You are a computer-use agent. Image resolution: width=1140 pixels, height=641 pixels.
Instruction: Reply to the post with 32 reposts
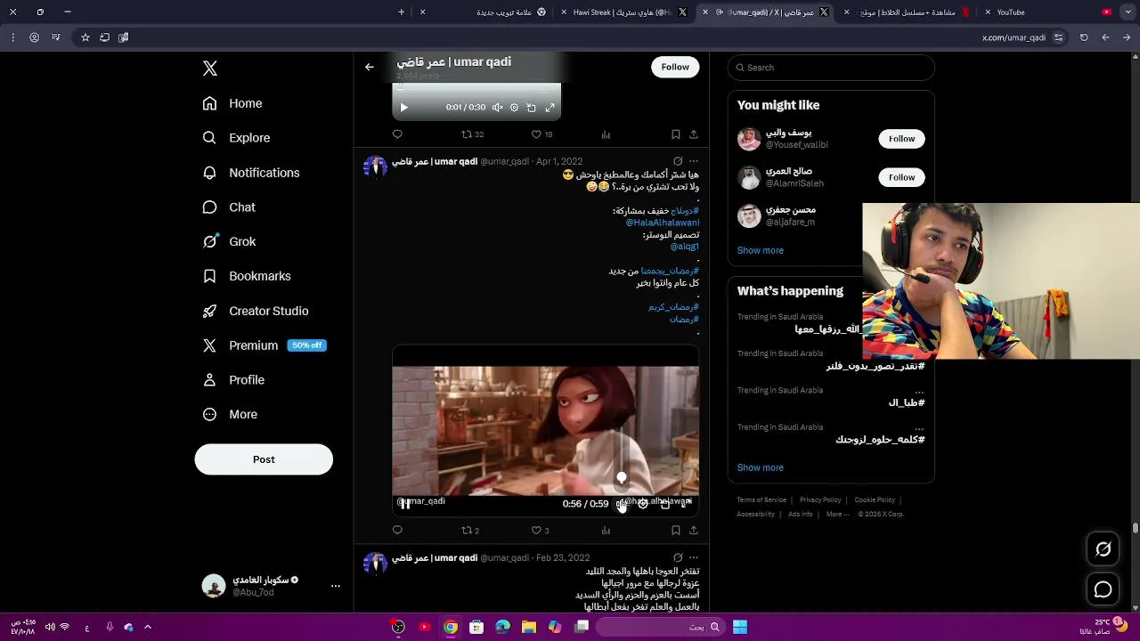click(397, 134)
